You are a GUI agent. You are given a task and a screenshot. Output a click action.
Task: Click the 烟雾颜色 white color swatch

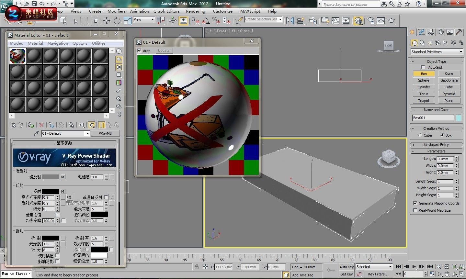pos(99,255)
